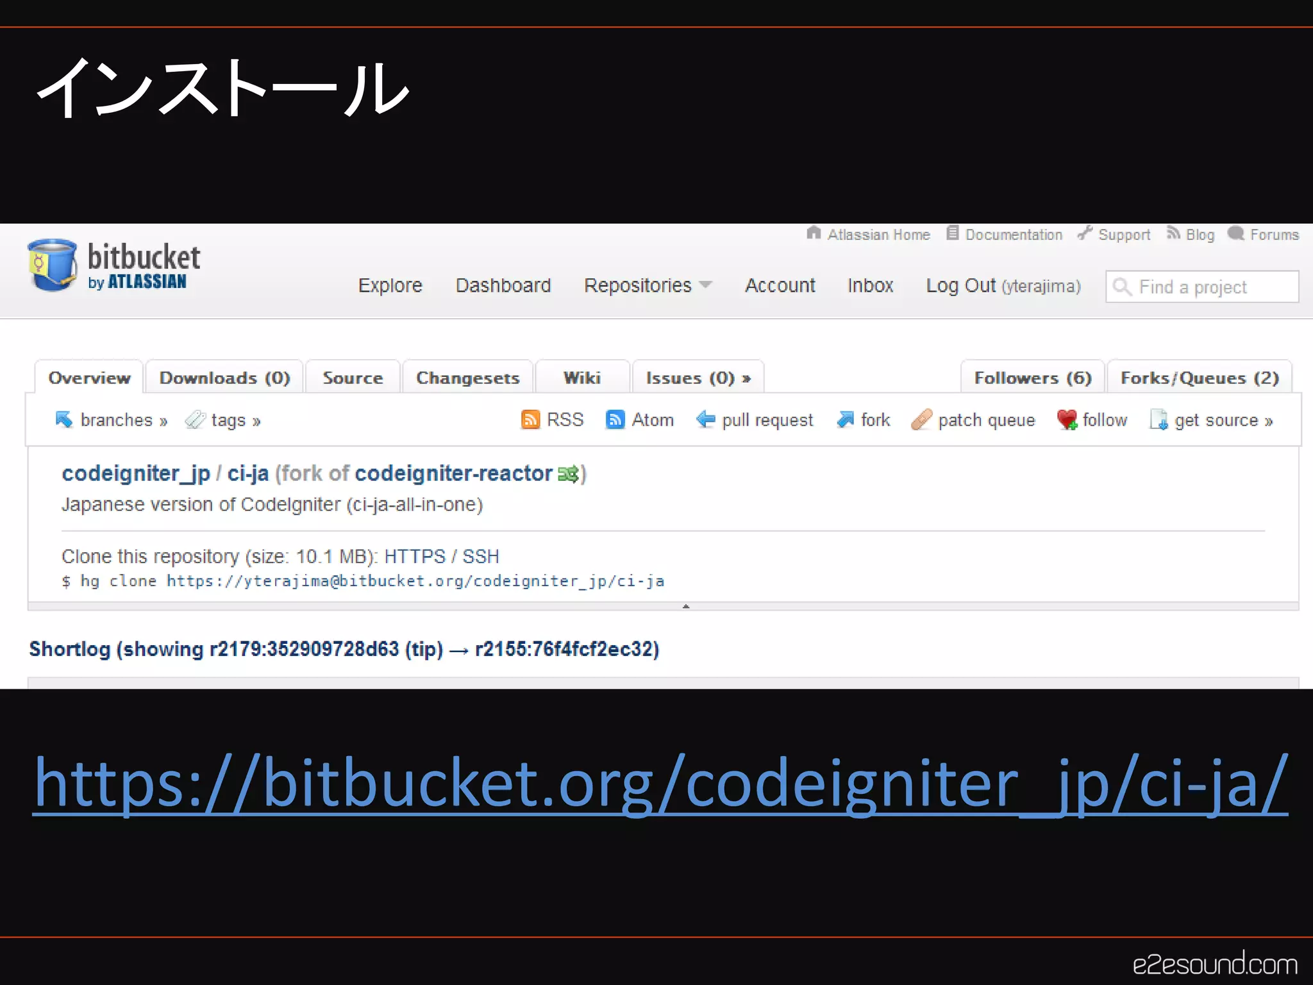1313x985 pixels.
Task: Click Log Out (yterajima)
Action: point(1003,285)
